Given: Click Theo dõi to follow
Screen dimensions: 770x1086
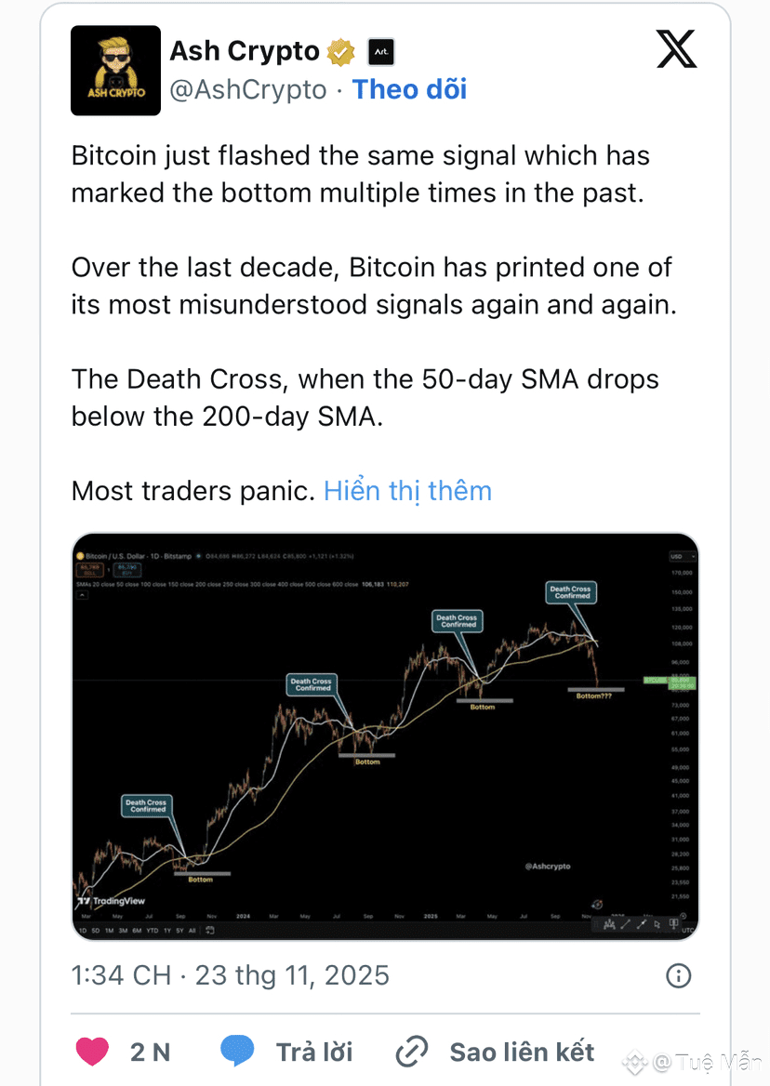Looking at the screenshot, I should pos(409,89).
